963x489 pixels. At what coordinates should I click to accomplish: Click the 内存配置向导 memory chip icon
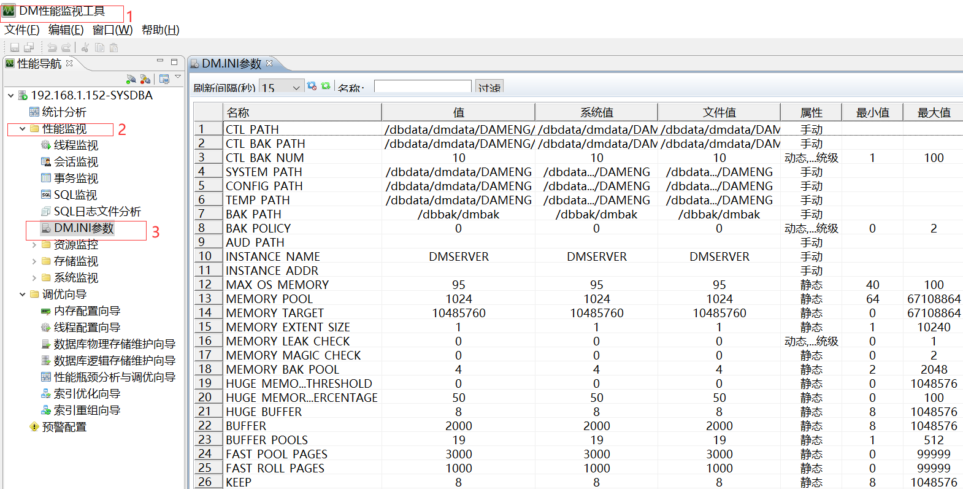46,311
